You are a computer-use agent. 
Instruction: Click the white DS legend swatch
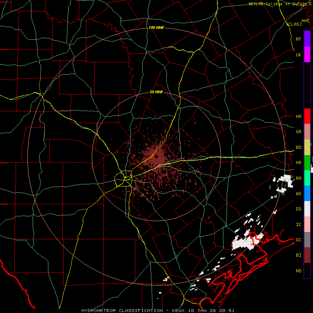(x=307, y=209)
